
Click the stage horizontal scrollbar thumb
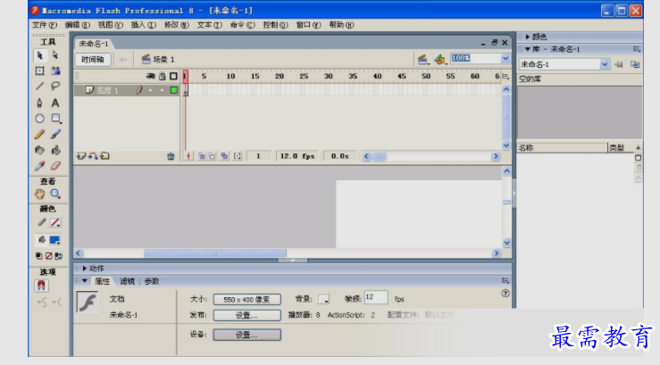214,253
